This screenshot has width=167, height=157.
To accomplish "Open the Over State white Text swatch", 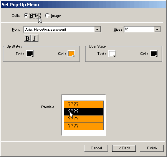I will (x=112, y=54).
